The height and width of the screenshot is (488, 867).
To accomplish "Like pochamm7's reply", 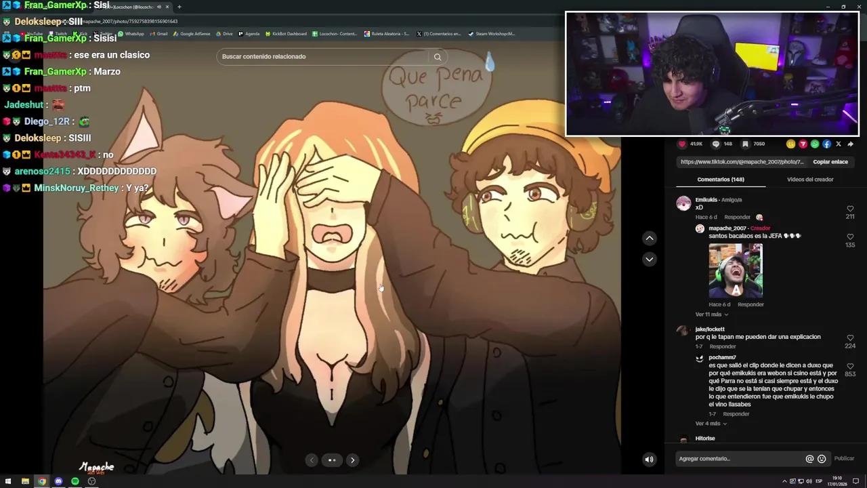I will point(850,366).
